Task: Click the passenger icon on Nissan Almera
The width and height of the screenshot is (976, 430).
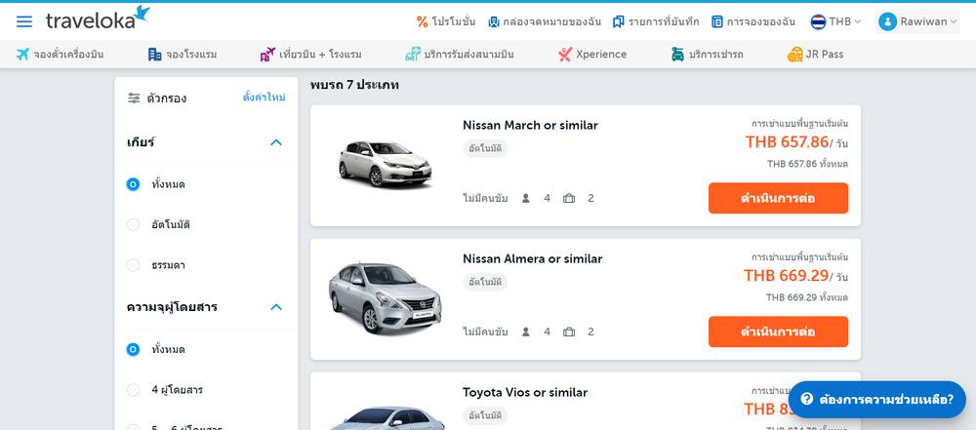Action: coord(525,332)
